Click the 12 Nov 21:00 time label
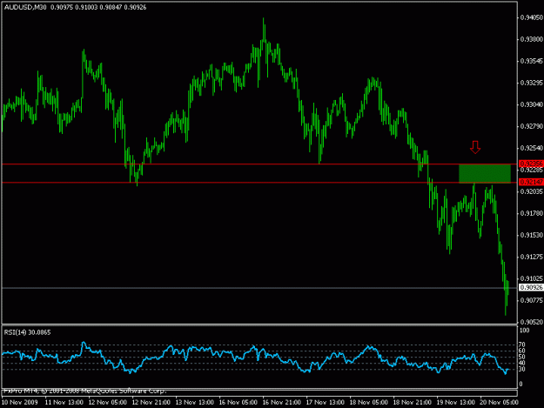The height and width of the screenshot is (408, 544). click(151, 403)
